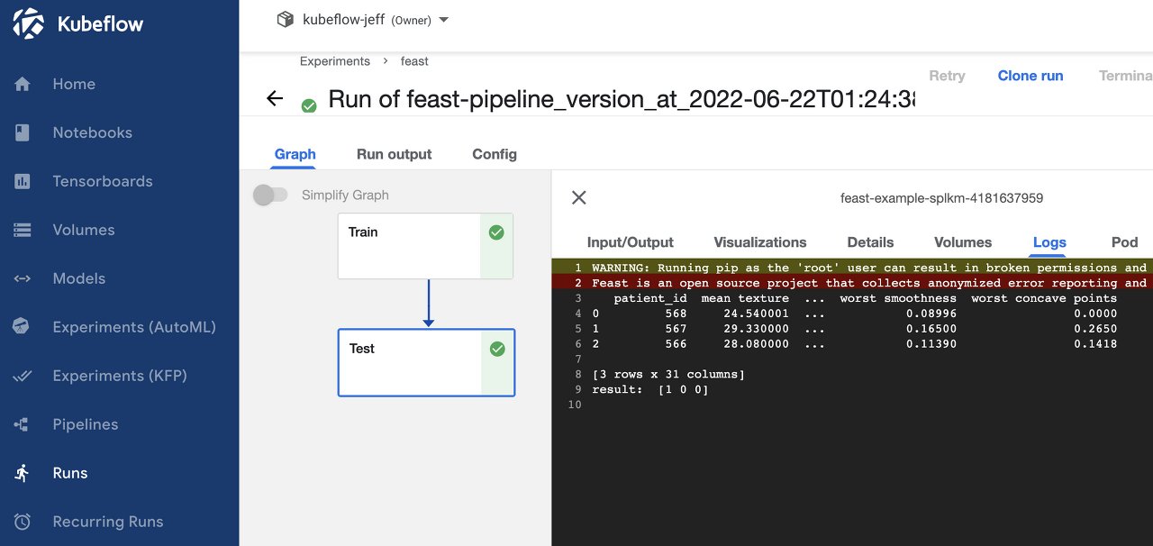Click the Runs running-person icon
The height and width of the screenshot is (546, 1153).
pos(23,473)
